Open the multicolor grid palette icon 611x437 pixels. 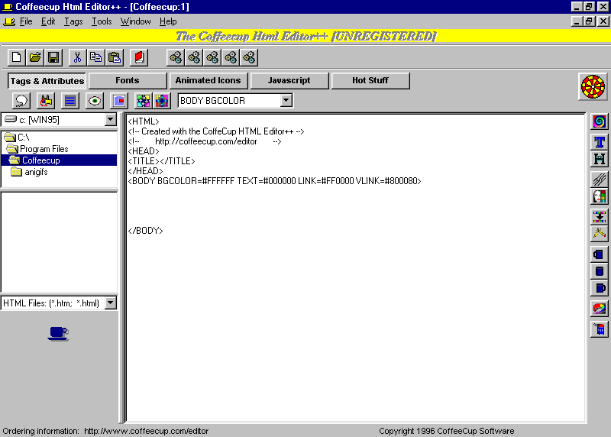click(x=162, y=101)
